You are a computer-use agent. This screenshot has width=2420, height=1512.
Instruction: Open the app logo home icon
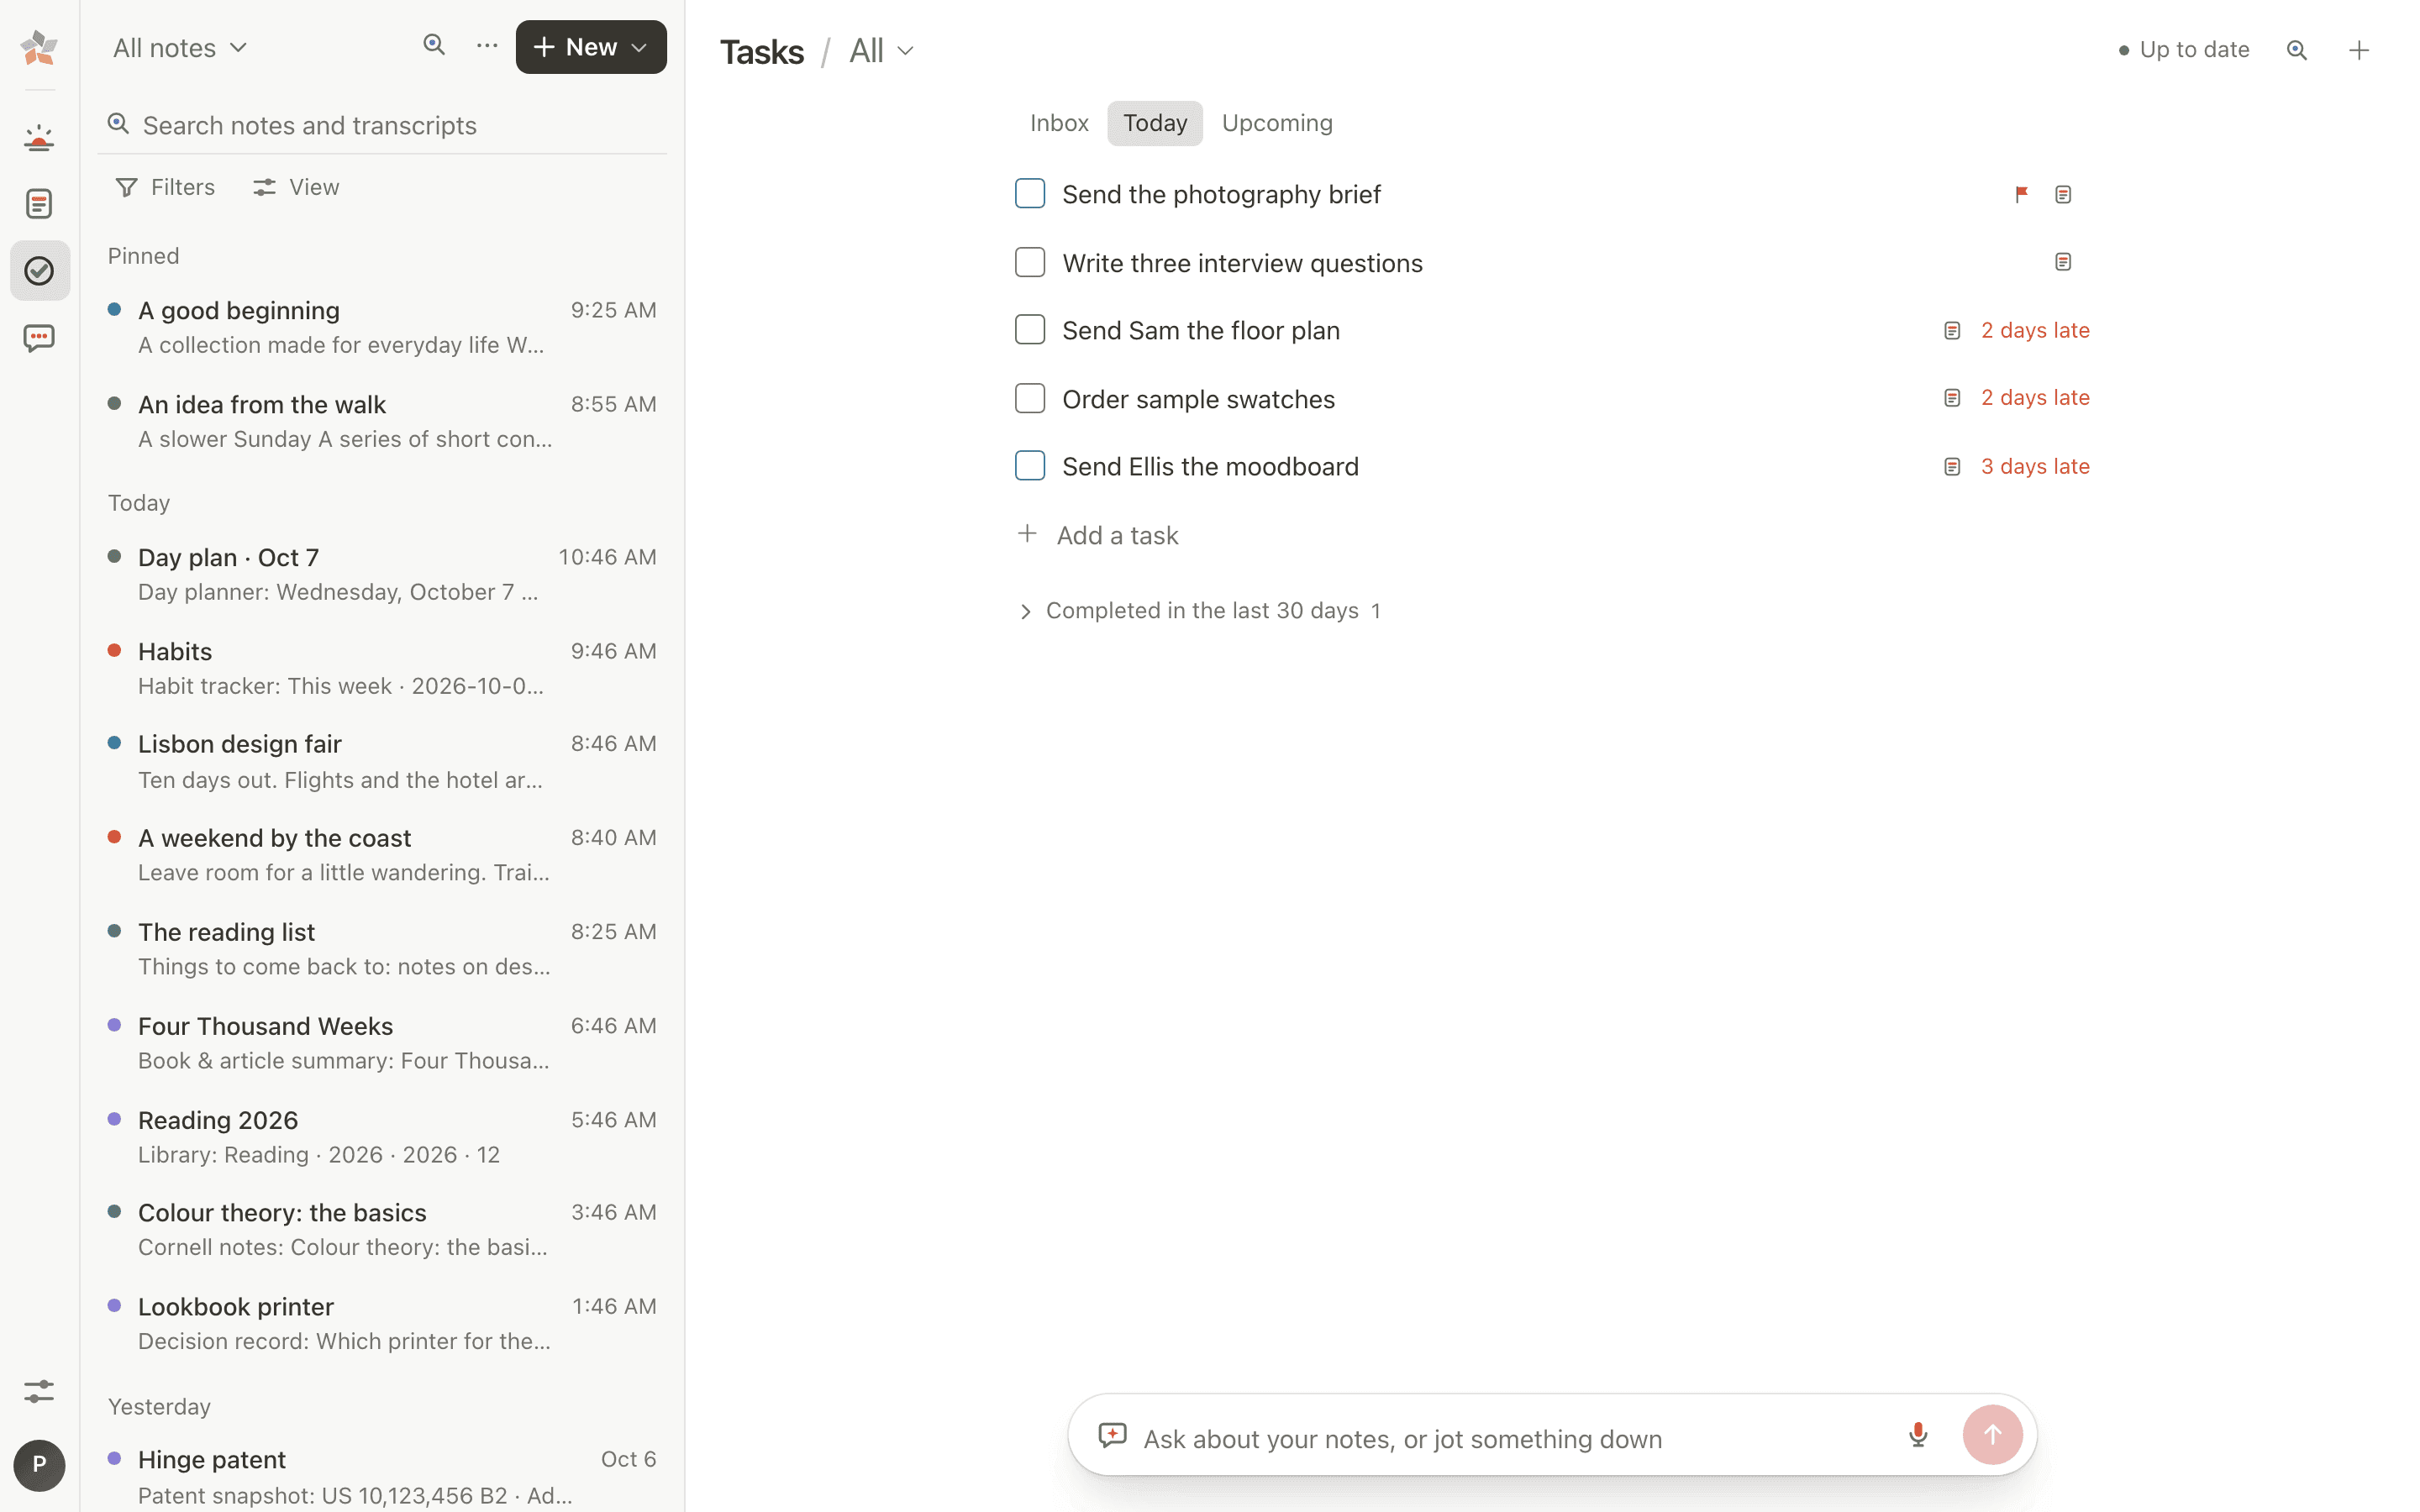click(39, 47)
